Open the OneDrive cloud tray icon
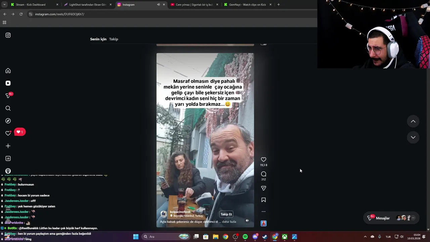The image size is (430, 242). pyautogui.click(x=372, y=237)
